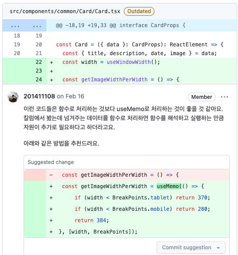This screenshot has height=255, width=238.
Task: Click new line number 20
Action: pyautogui.click(x=38, y=45)
